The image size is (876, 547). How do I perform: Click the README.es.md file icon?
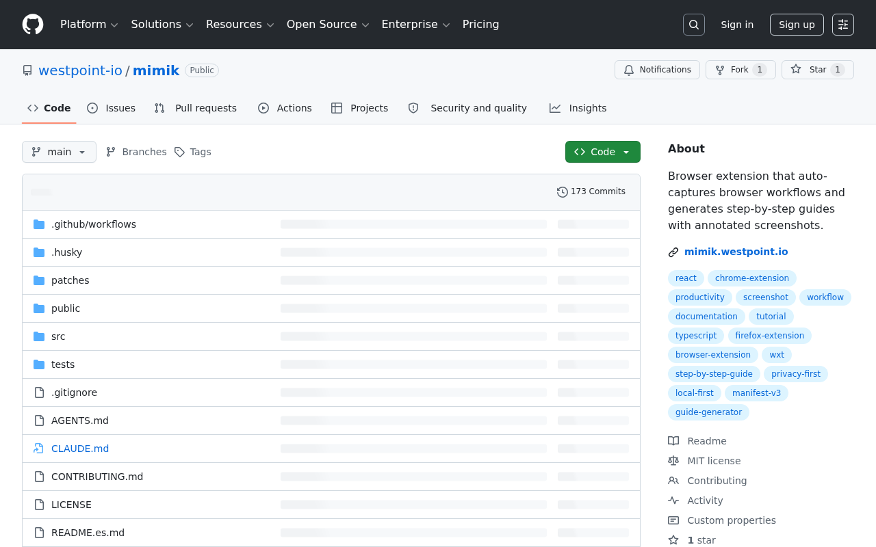(39, 533)
